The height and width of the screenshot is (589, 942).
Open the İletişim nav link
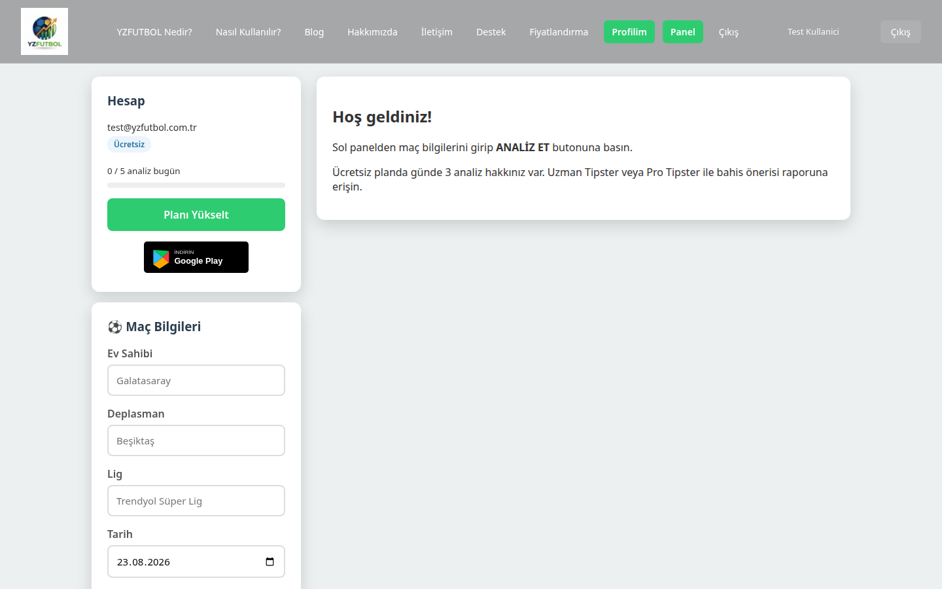(x=436, y=31)
